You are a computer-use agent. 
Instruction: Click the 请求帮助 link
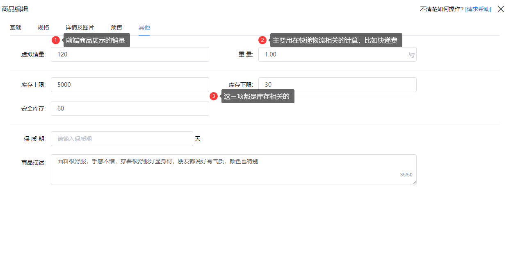click(x=478, y=9)
